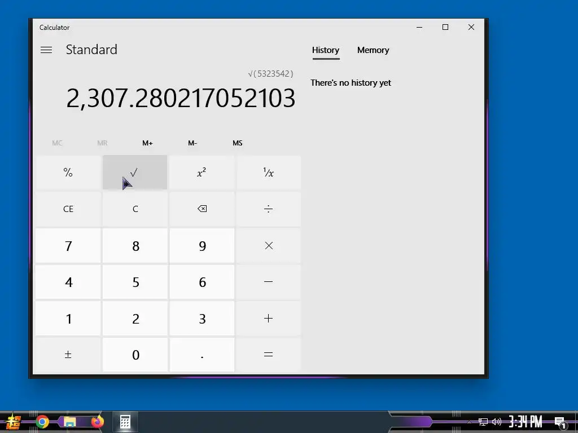Open the notification center icon
578x433 pixels.
pyautogui.click(x=560, y=422)
